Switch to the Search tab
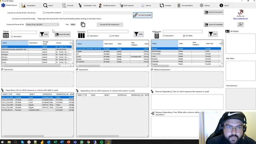This screenshot has width=256, height=144. (48, 5)
